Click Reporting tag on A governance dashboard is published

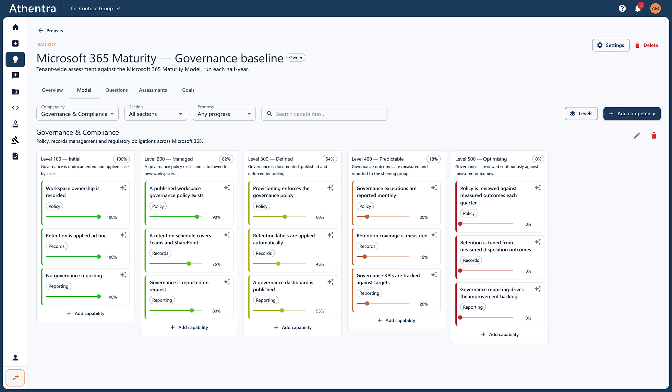[266, 300]
